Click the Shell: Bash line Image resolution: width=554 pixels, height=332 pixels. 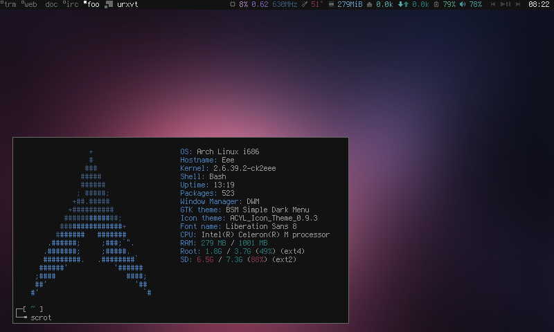pos(203,177)
